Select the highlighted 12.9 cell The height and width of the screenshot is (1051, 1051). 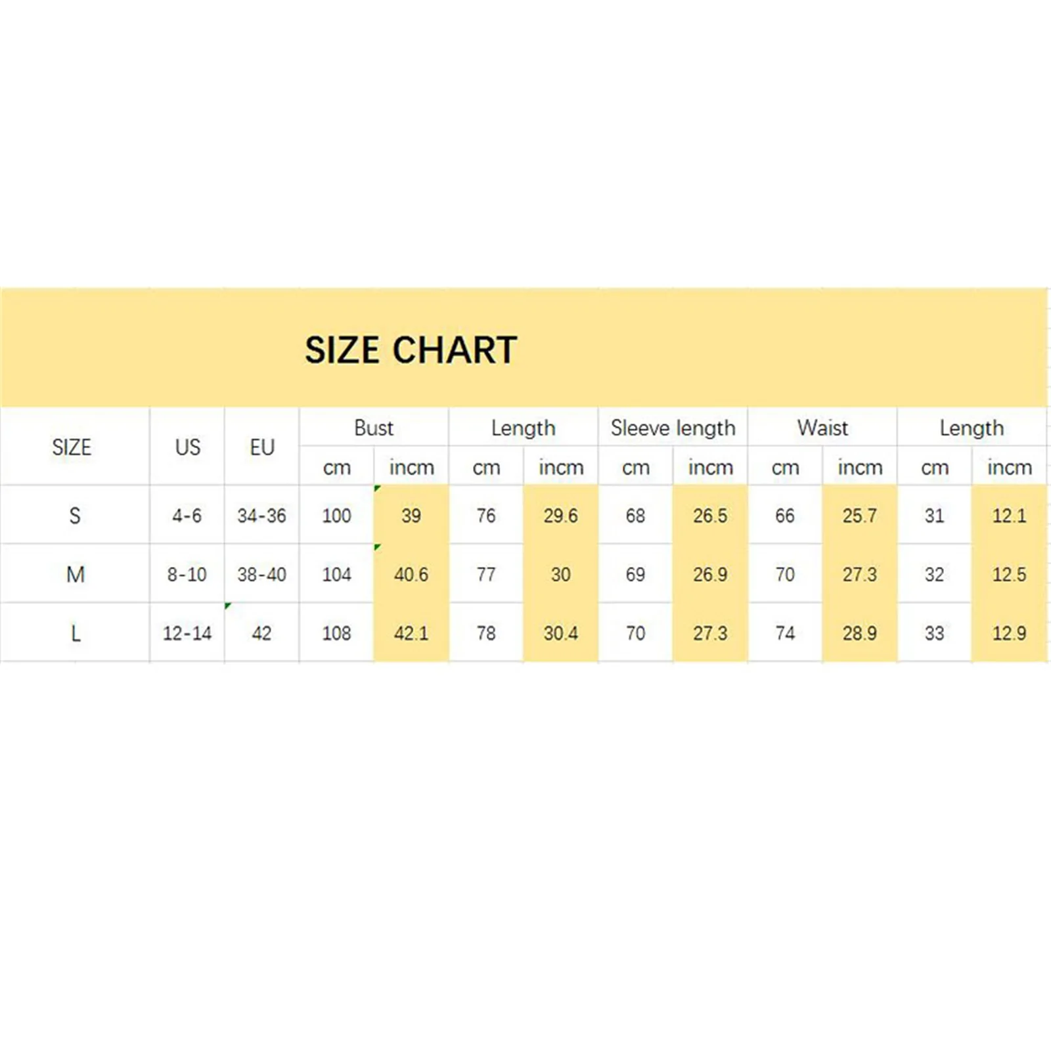(x=1009, y=633)
